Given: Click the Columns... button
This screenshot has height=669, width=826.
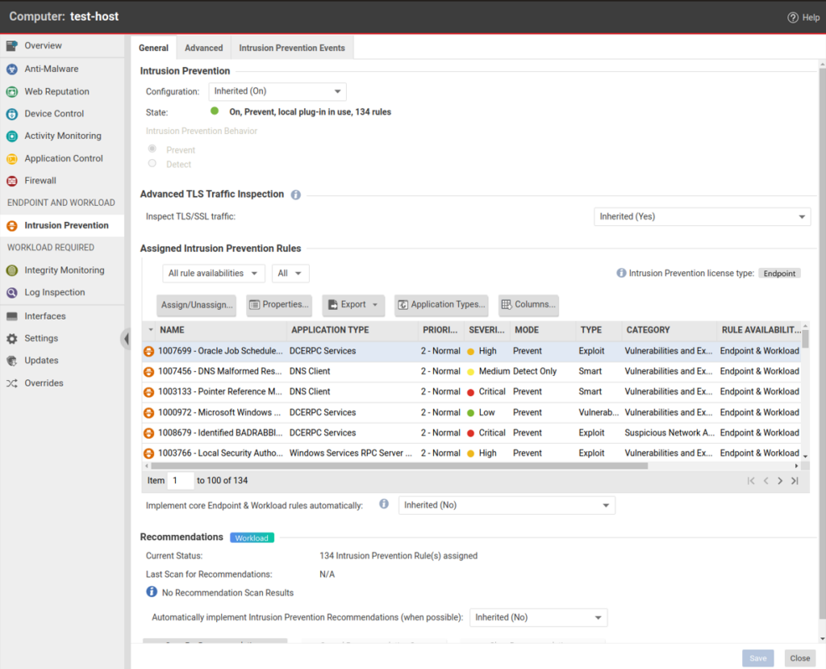Looking at the screenshot, I should (x=528, y=305).
